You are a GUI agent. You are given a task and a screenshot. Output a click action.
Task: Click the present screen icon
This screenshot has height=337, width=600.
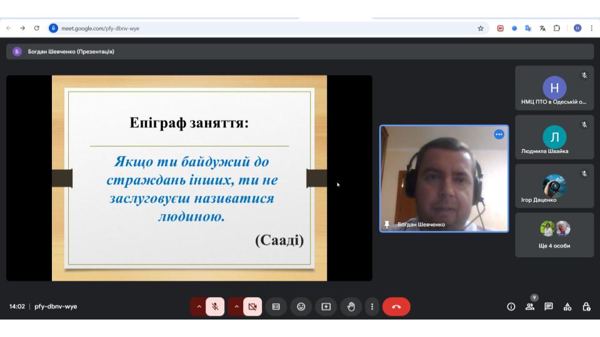[x=326, y=306]
